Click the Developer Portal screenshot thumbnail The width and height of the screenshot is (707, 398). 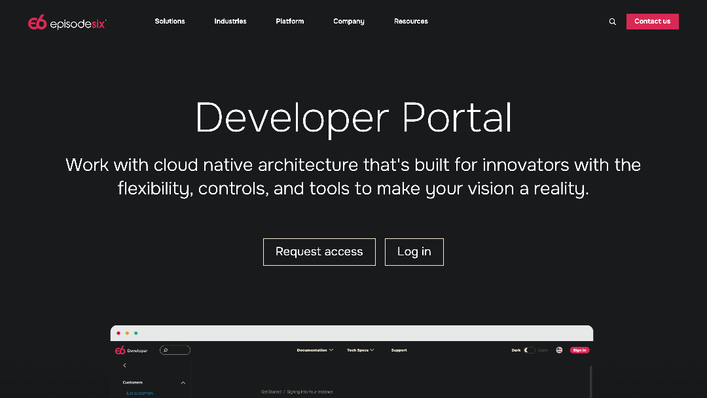pos(352,361)
